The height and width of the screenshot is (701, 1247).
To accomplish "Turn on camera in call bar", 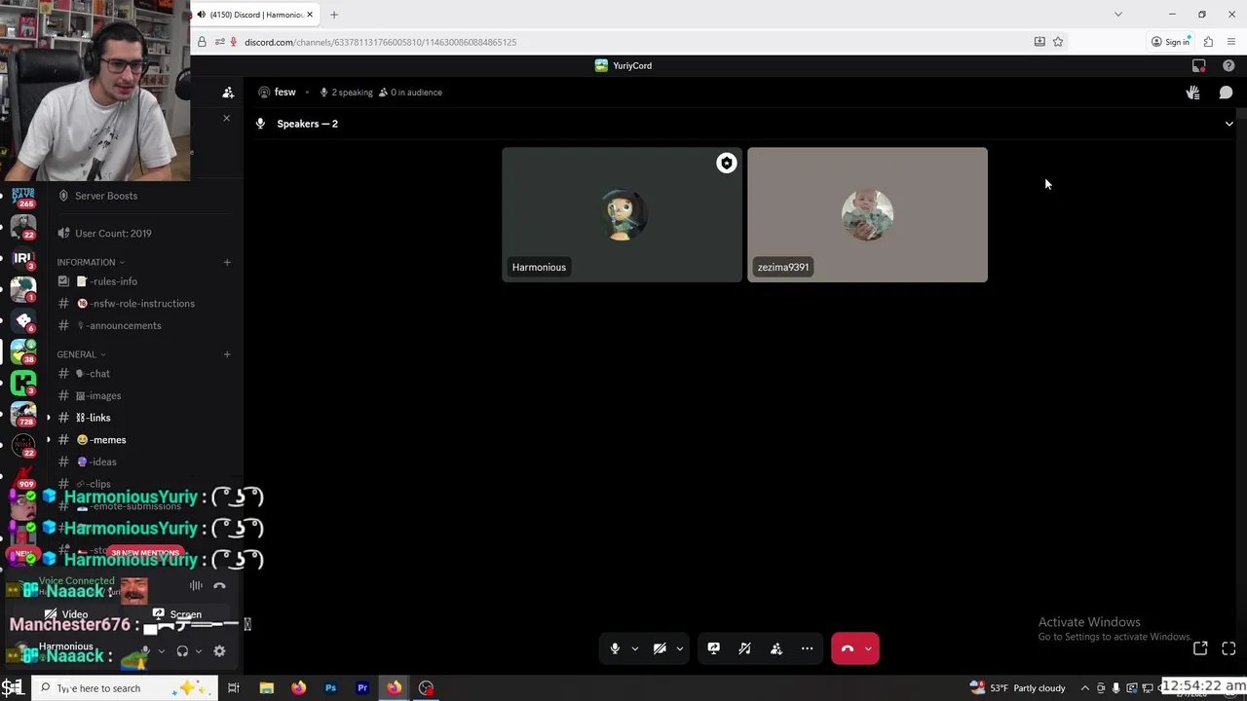I will click(660, 648).
